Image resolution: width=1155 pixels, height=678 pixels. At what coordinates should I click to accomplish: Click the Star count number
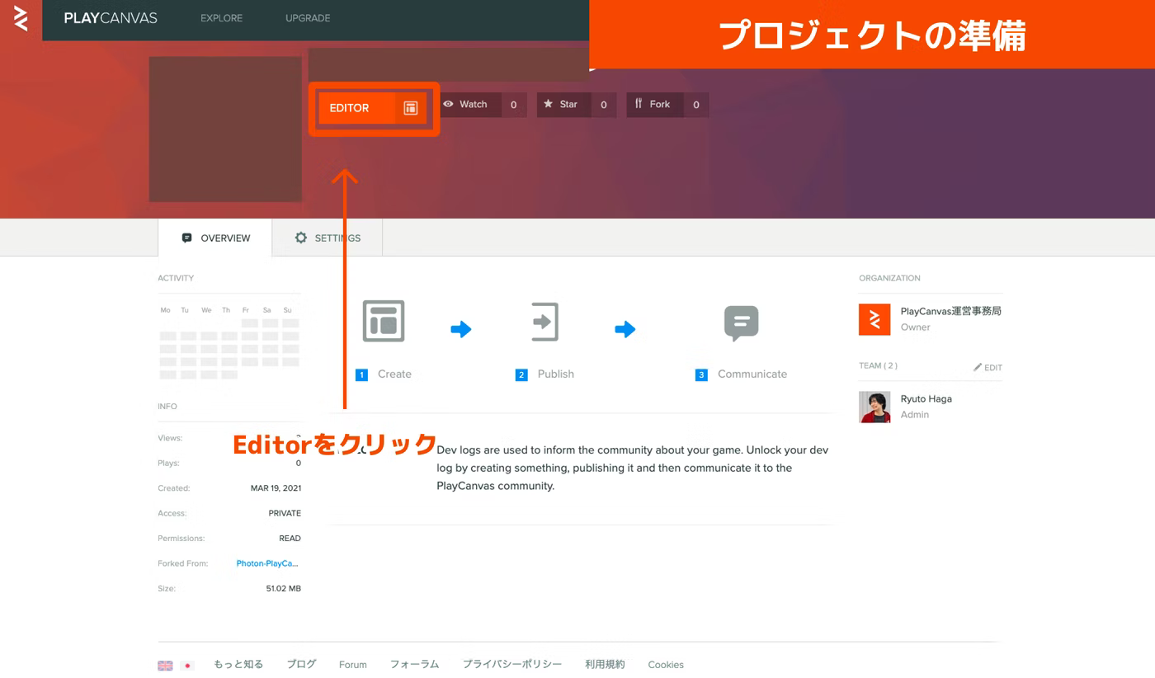click(603, 105)
